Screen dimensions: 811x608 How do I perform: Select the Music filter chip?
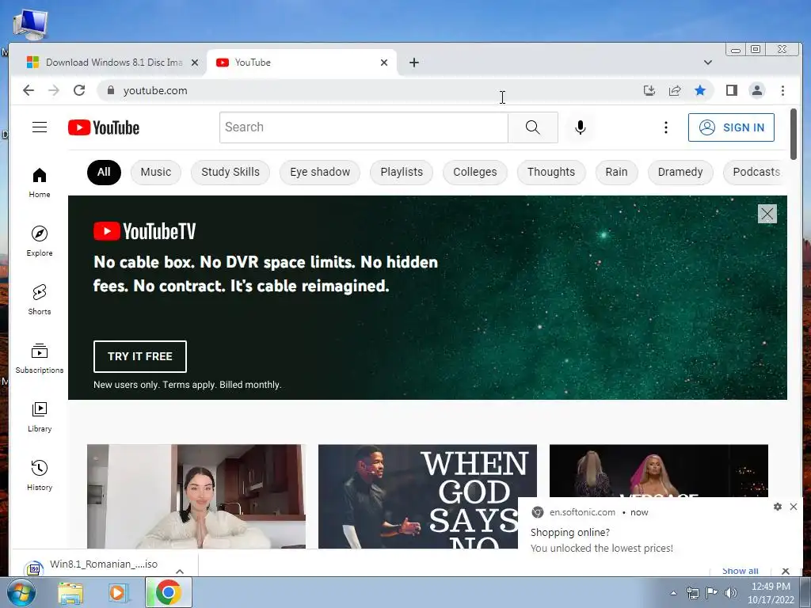point(156,172)
